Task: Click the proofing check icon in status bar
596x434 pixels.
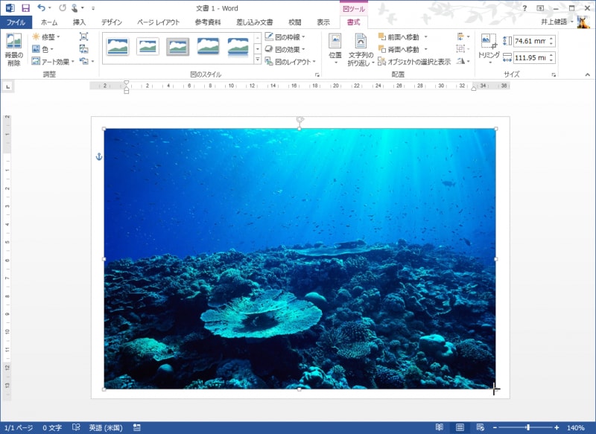Action: click(x=76, y=428)
